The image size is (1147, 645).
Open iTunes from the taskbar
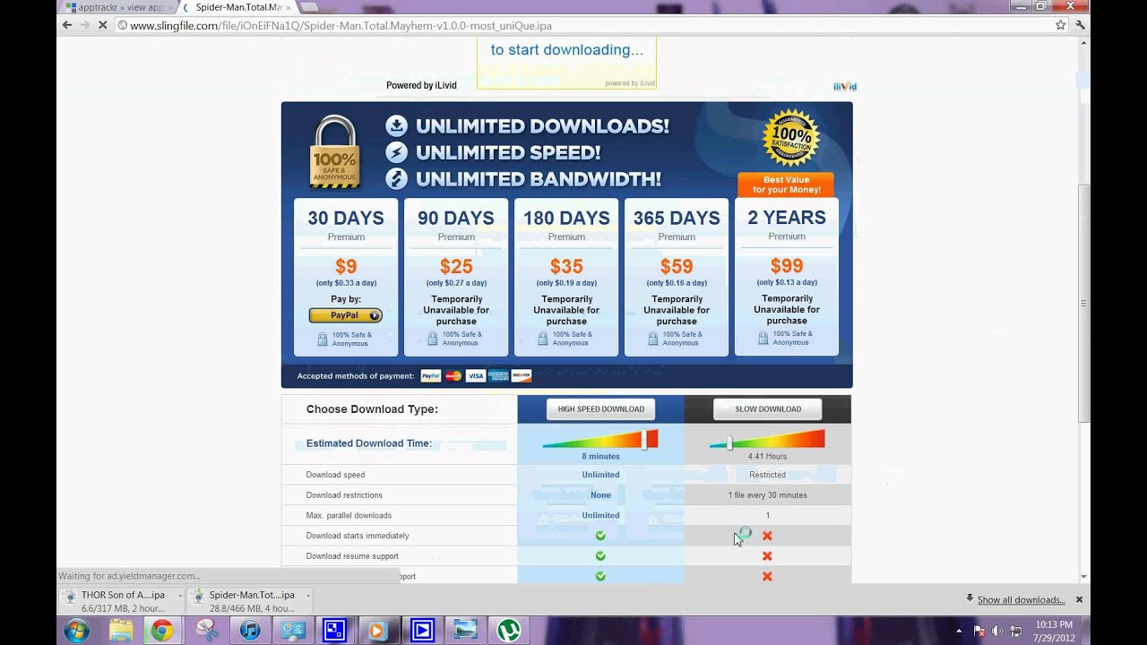(250, 631)
